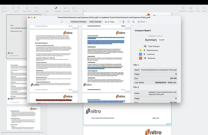Click the Scale percentage field in the main toolbar
The image size is (208, 135).
[x=36, y=8]
